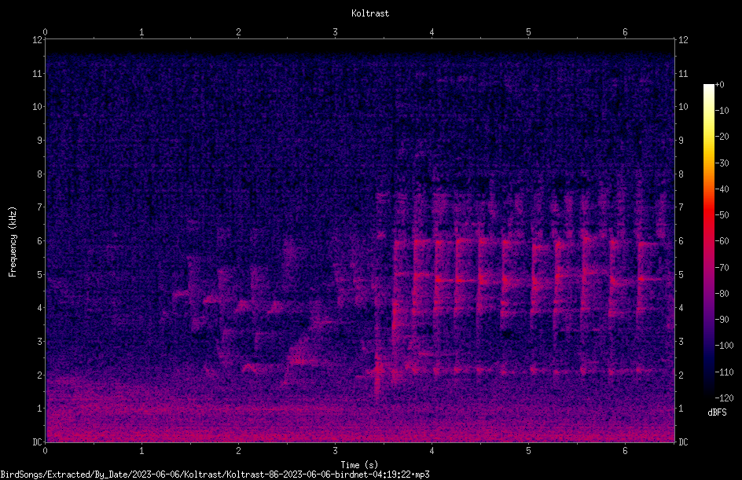Click the dBFS label under color scale

(x=717, y=412)
